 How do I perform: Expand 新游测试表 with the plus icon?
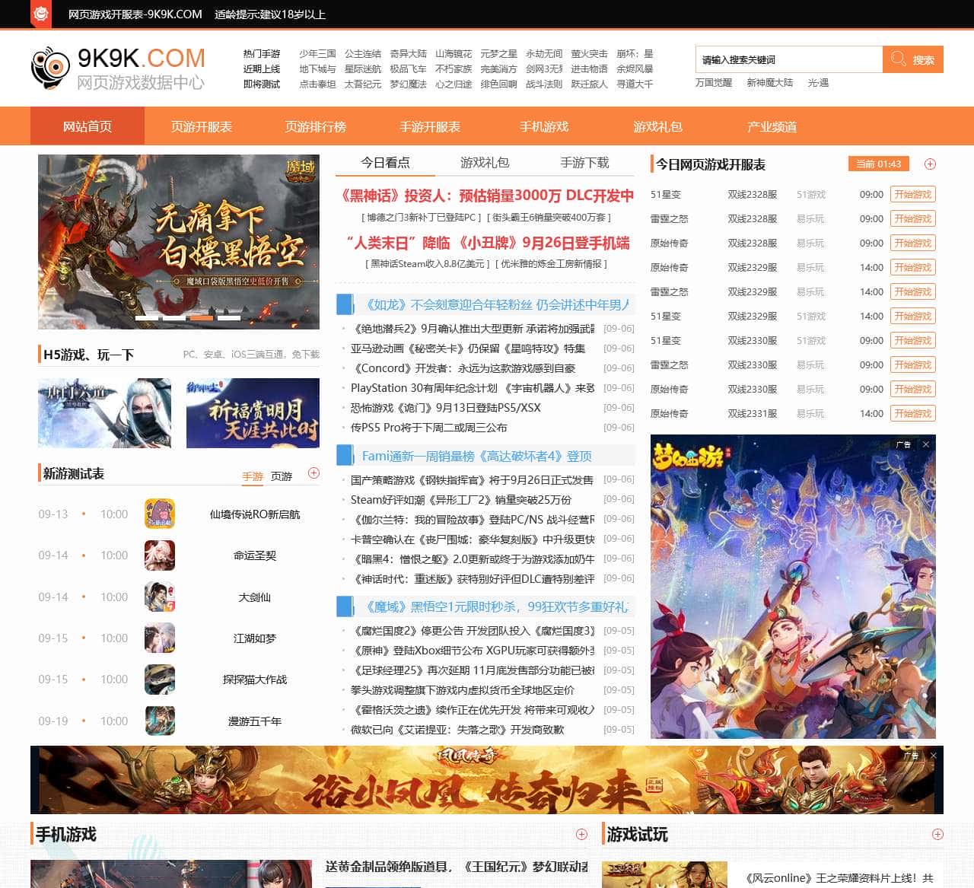(x=314, y=473)
